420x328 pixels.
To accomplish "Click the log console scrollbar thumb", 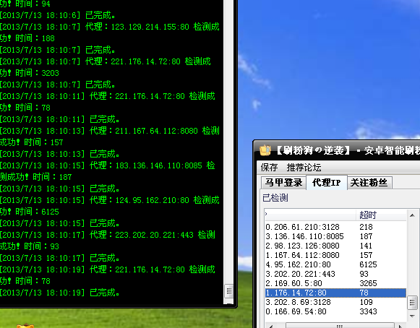I will (229, 290).
